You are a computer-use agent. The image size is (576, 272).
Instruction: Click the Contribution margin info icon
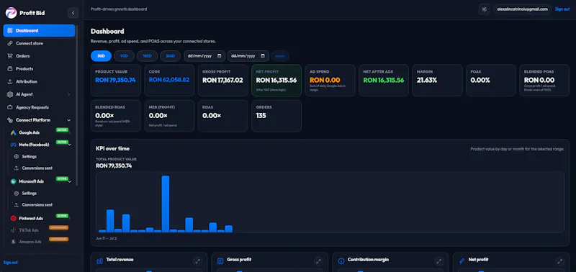coord(341,261)
